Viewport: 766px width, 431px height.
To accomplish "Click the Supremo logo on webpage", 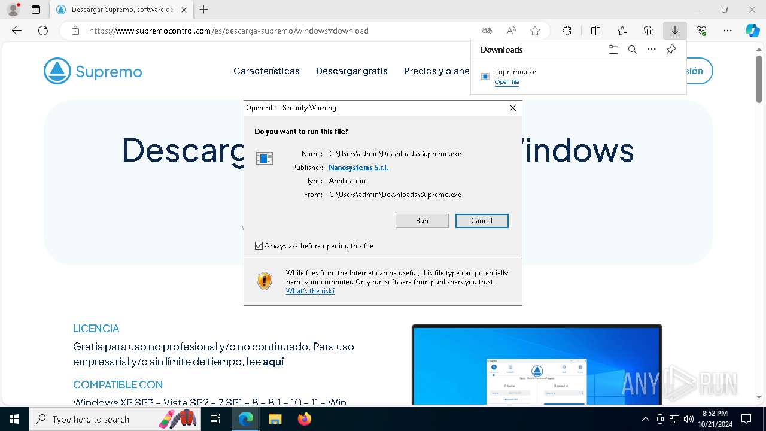I will pos(93,71).
